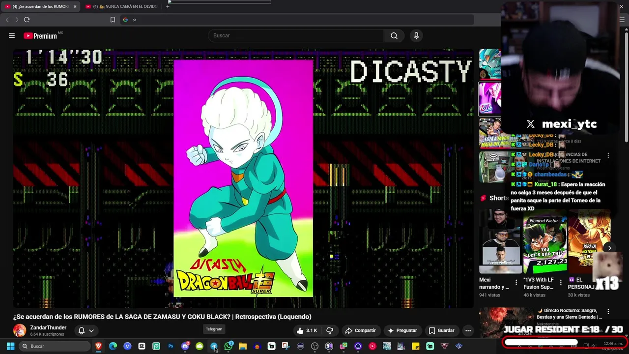
Task: Open Brave browser from the taskbar
Action: click(x=99, y=346)
